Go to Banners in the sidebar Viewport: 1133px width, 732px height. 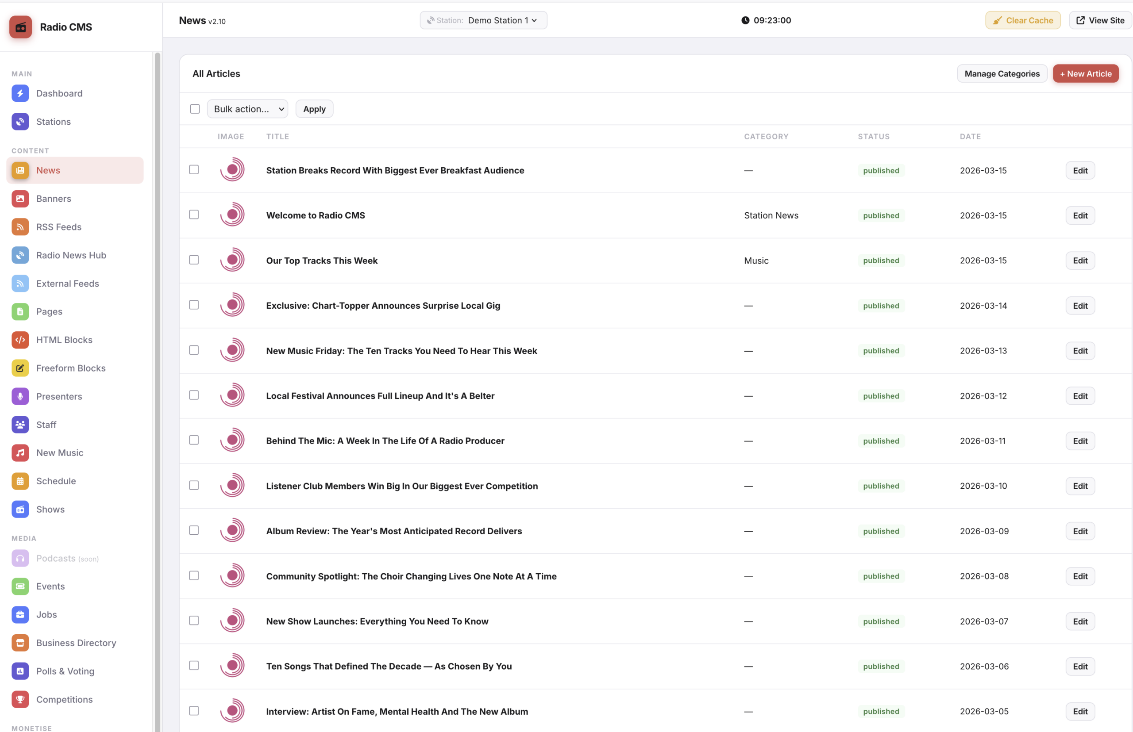click(x=53, y=199)
